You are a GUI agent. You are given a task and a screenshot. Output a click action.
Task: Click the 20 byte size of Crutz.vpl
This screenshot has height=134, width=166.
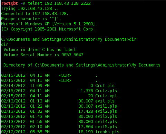pyautogui.click(x=90, y=96)
